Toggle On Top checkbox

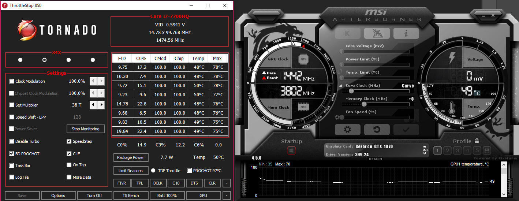[69, 165]
